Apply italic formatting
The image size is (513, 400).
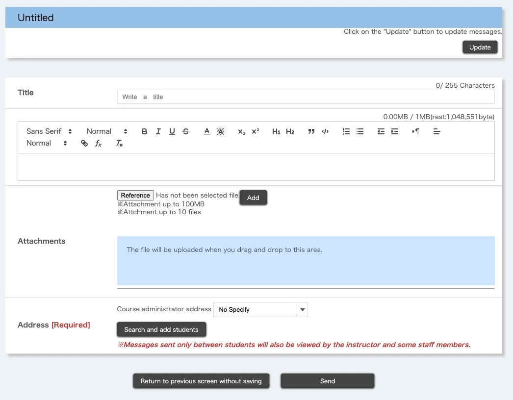(158, 131)
